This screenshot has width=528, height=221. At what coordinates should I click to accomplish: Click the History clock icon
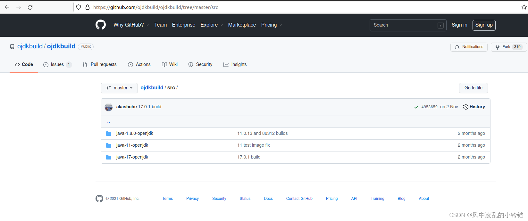466,107
